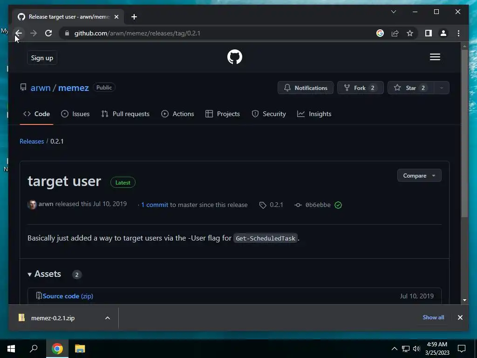The image size is (477, 358).
Task: Click the Fork button
Action: (360, 88)
